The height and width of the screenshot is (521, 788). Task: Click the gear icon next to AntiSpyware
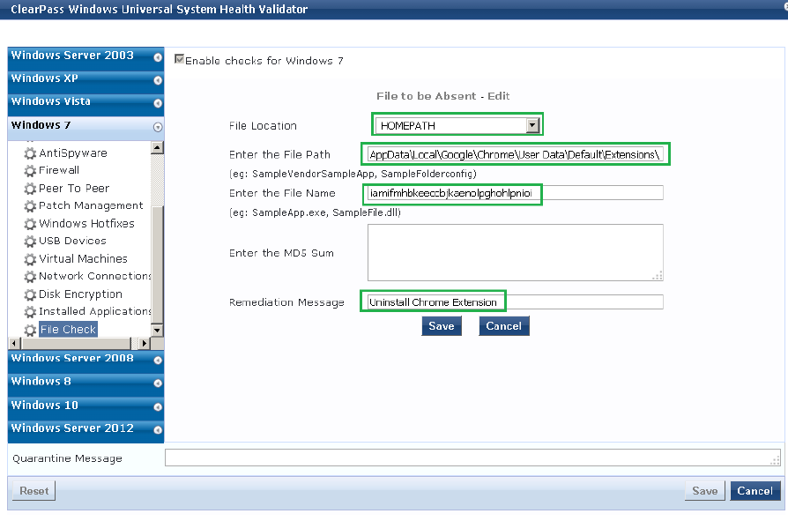(30, 153)
